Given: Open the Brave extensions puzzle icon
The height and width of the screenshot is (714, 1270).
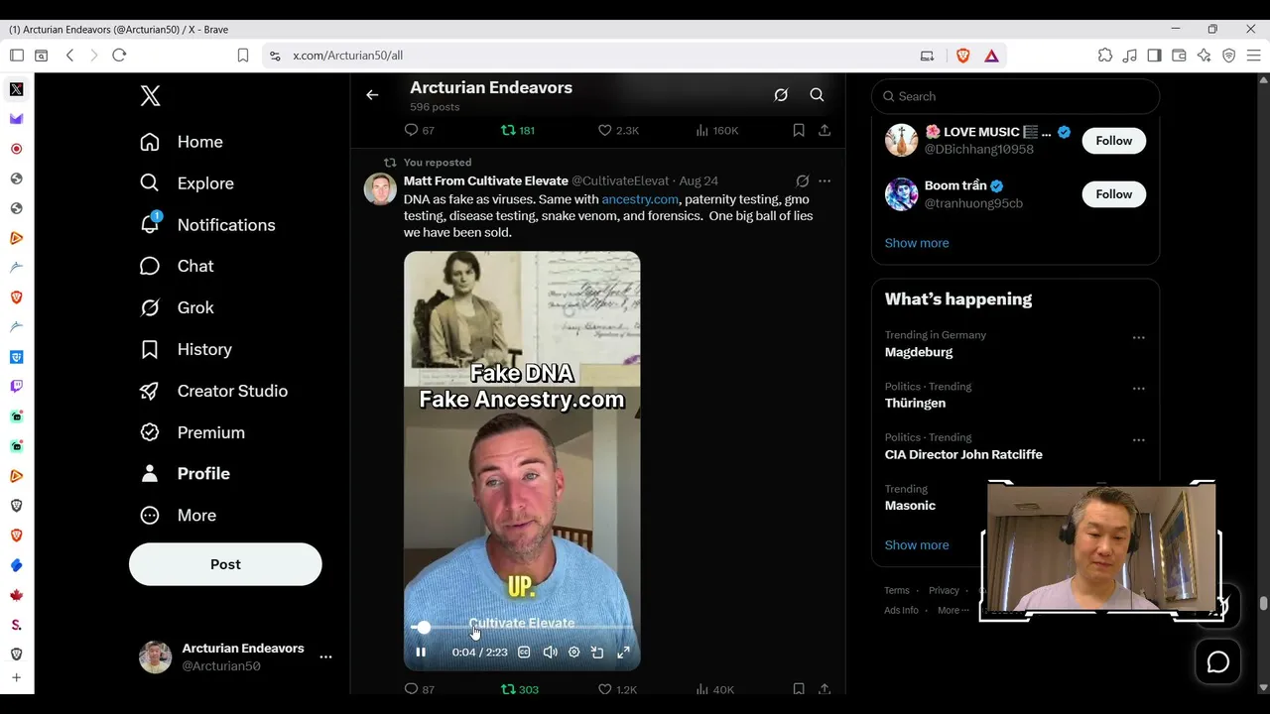Looking at the screenshot, I should coord(1105,56).
